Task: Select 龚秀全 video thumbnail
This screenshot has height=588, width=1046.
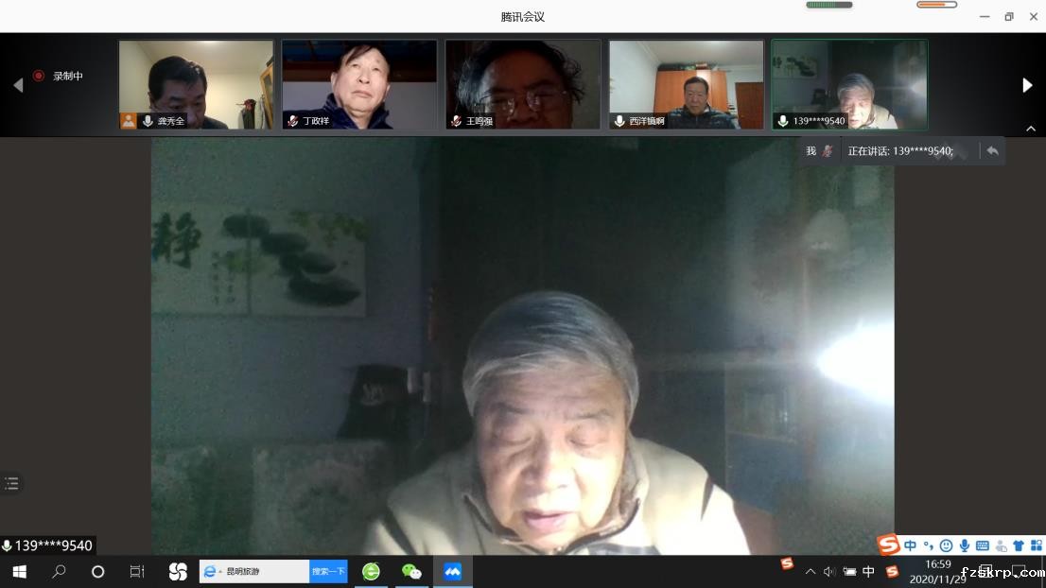Action: pos(196,84)
